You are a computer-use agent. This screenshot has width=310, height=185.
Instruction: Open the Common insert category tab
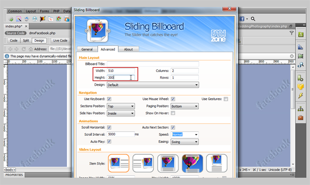15,11
